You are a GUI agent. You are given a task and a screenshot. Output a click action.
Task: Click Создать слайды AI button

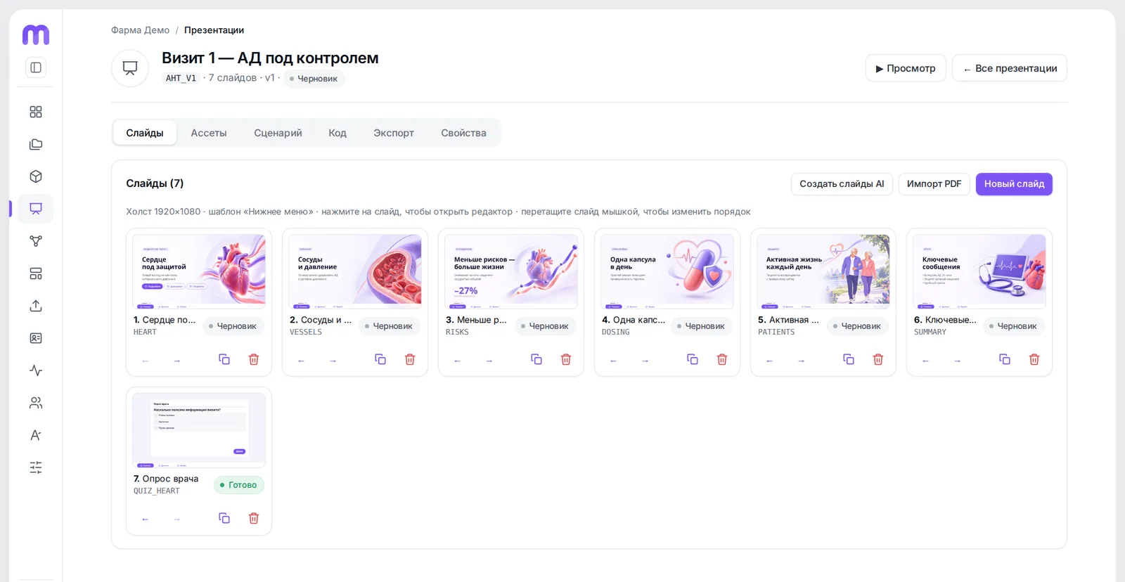[x=842, y=184]
